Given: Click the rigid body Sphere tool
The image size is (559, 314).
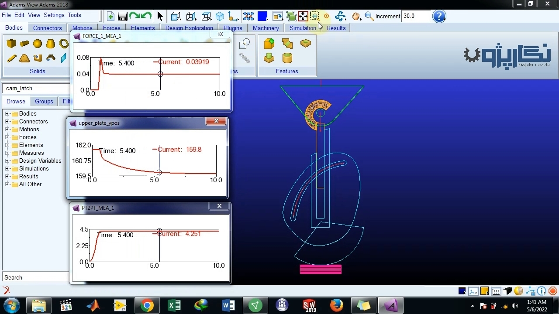Looking at the screenshot, I should pos(38,44).
